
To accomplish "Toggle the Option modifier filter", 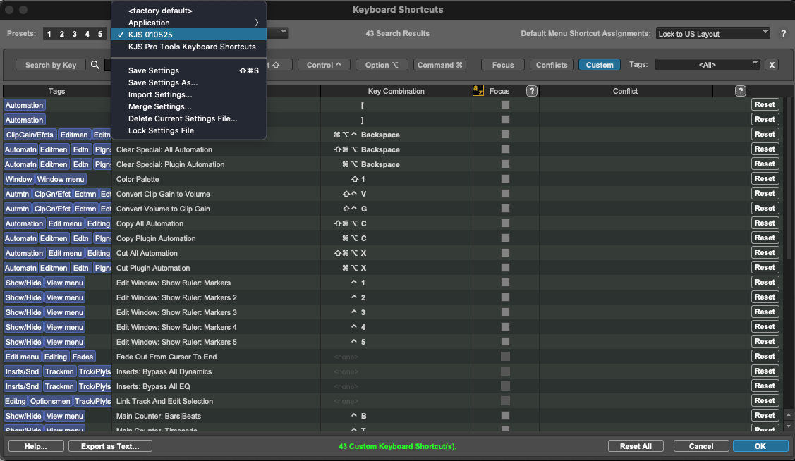I will 381,65.
